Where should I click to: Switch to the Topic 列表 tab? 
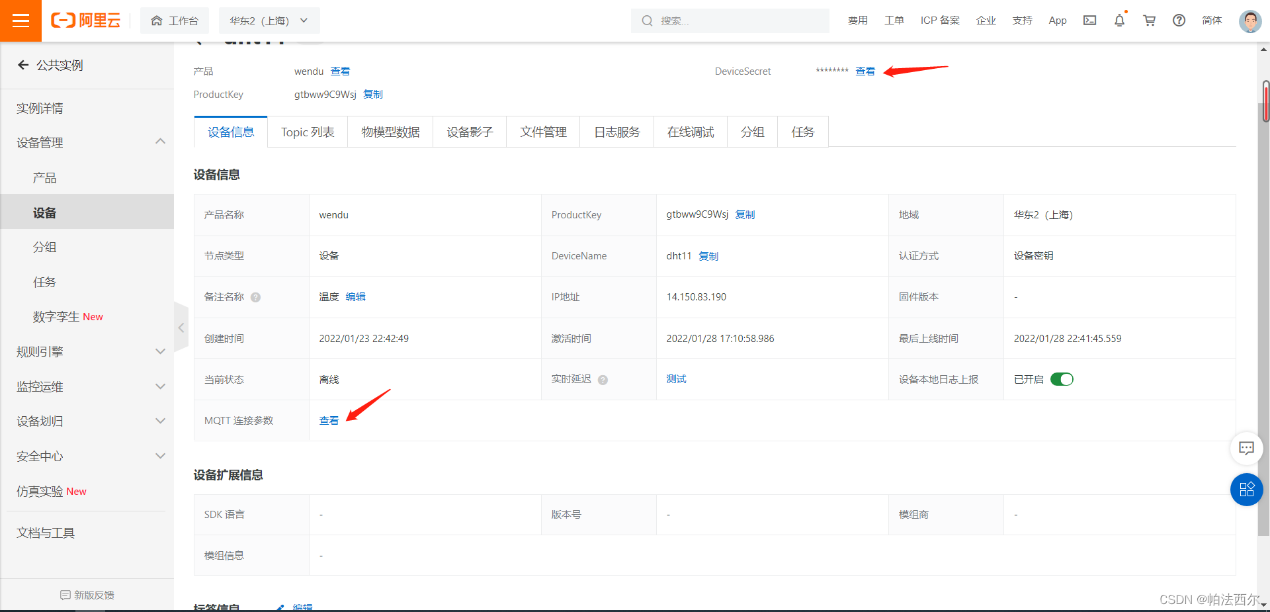click(308, 132)
